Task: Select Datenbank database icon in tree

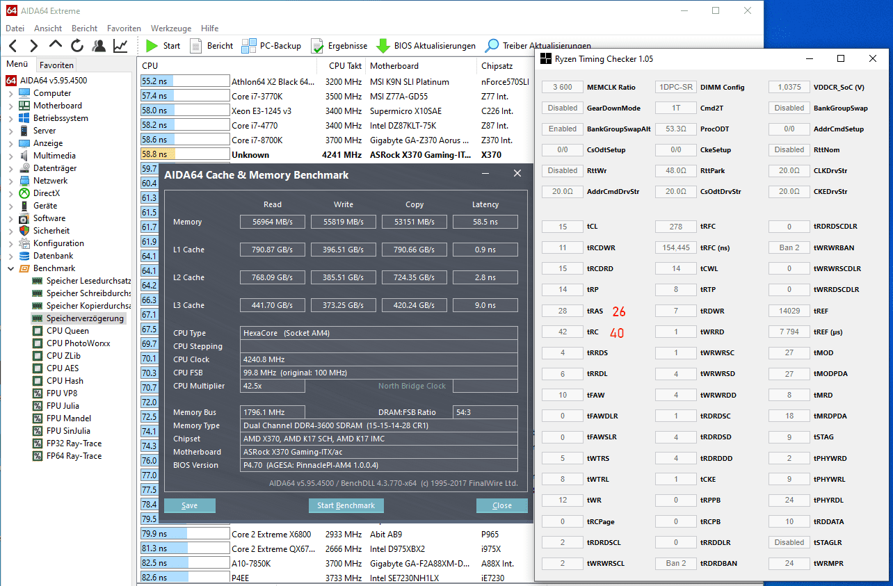Action: 25,256
